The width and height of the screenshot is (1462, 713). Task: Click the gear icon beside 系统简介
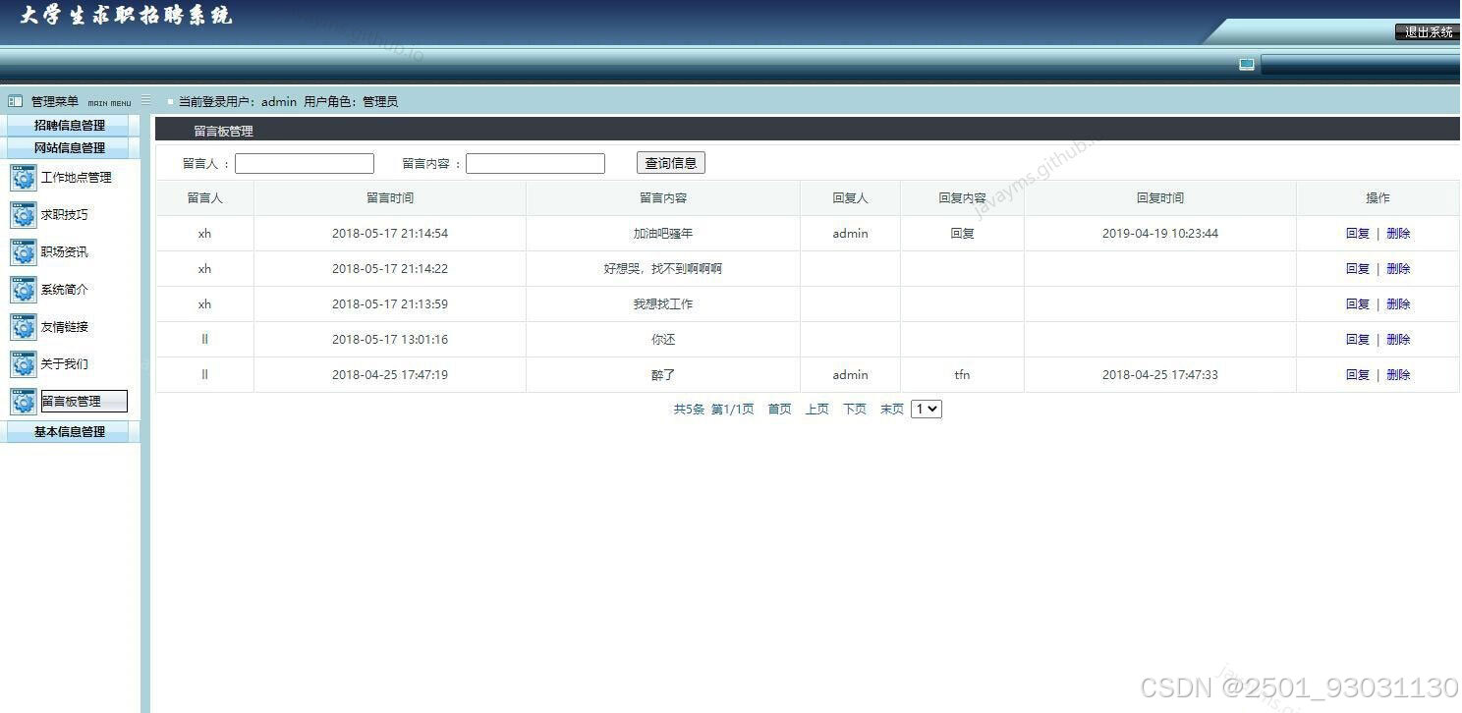tap(24, 290)
